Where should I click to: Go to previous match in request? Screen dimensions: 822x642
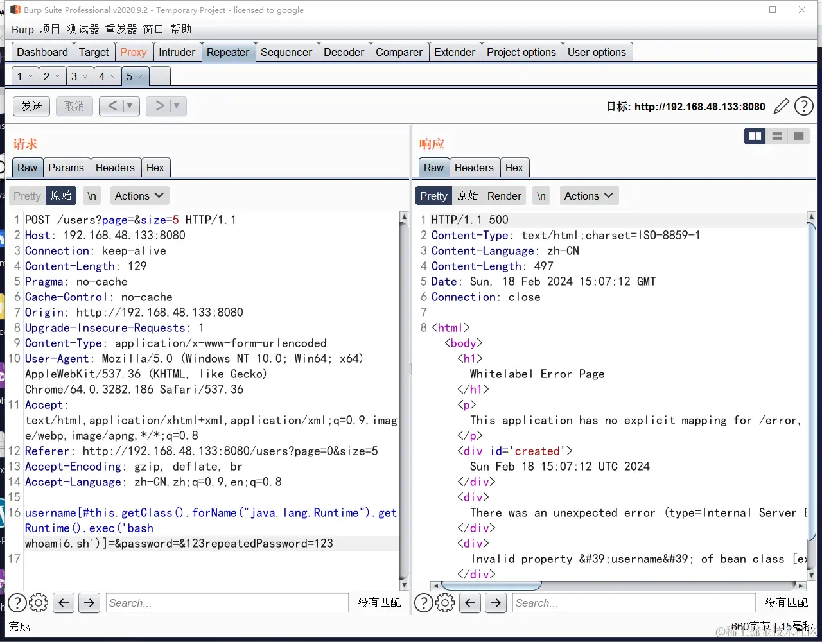tap(63, 602)
